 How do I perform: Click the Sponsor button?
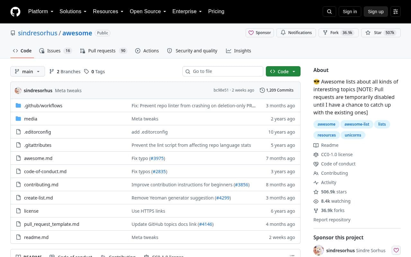(260, 33)
